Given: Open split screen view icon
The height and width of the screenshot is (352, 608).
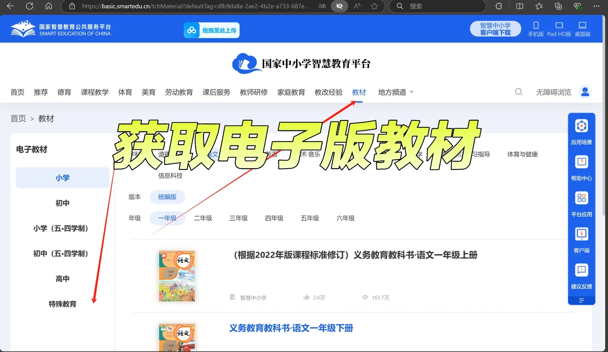Looking at the screenshot, I should click(519, 6).
